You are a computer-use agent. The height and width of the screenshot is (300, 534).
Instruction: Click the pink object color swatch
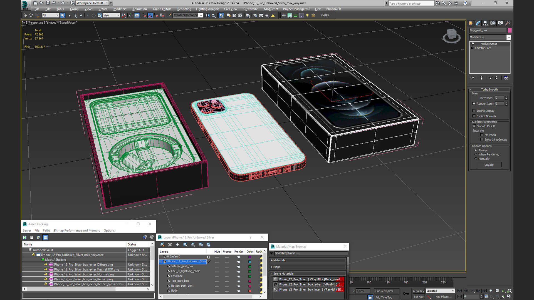[510, 30]
